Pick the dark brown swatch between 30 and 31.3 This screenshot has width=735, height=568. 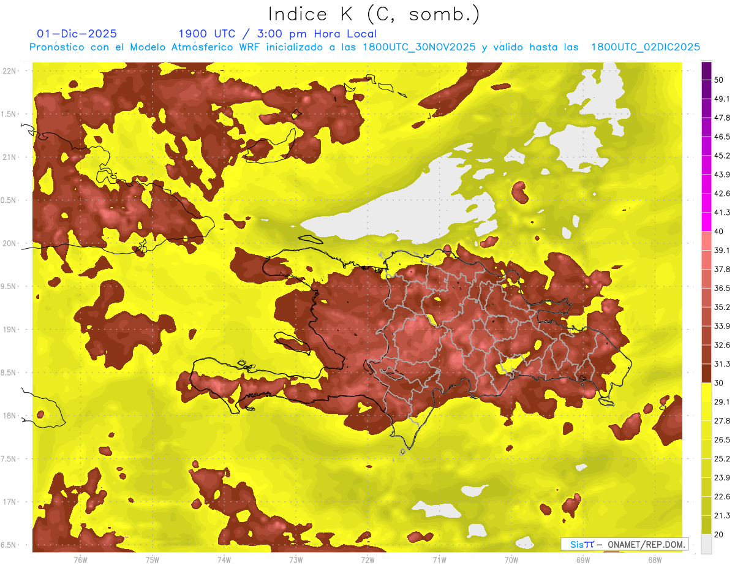(x=706, y=373)
